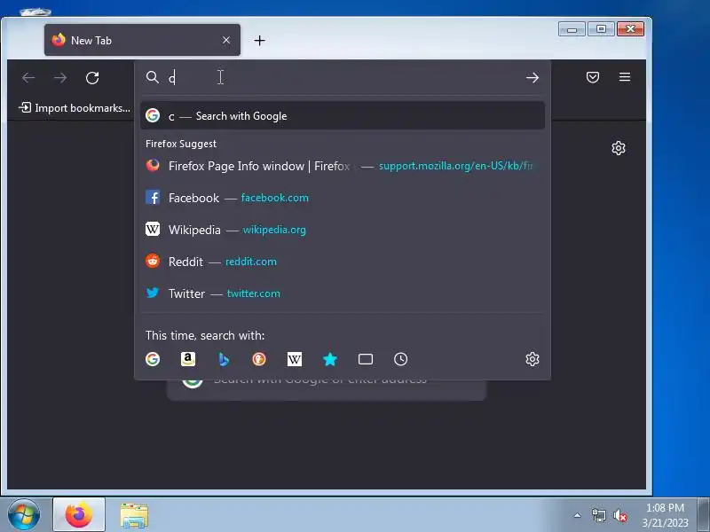The width and height of the screenshot is (710, 532).
Task: Click the new tab page search box
Action: click(x=327, y=390)
